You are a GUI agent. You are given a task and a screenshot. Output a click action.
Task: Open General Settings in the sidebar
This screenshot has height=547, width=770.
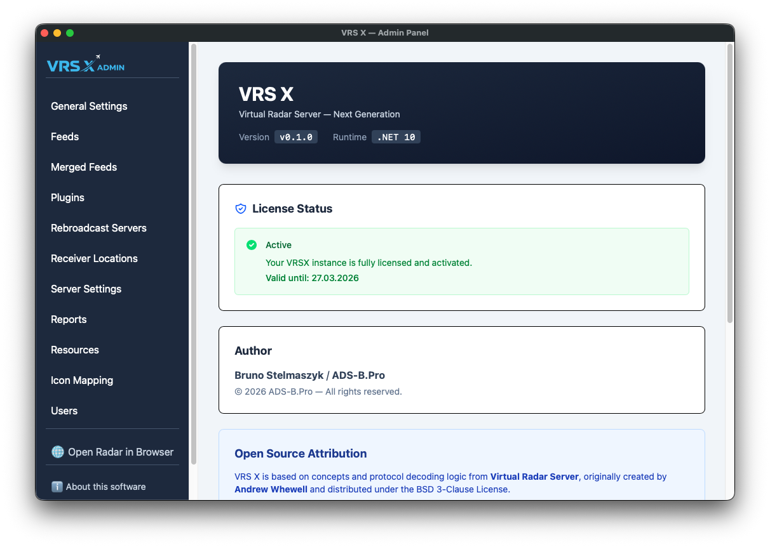(x=89, y=106)
